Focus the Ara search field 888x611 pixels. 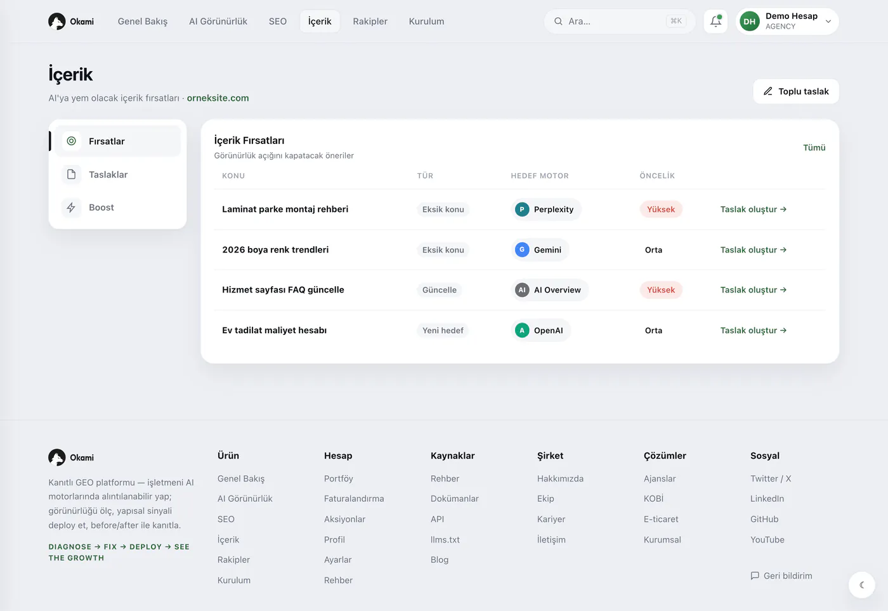click(620, 22)
